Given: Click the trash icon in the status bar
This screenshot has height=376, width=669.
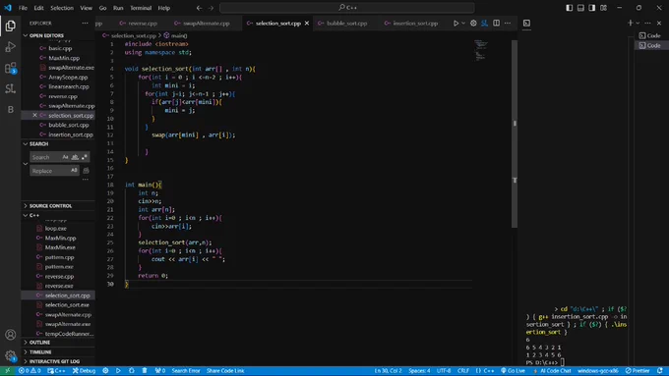Looking at the screenshot, I should coord(145,371).
